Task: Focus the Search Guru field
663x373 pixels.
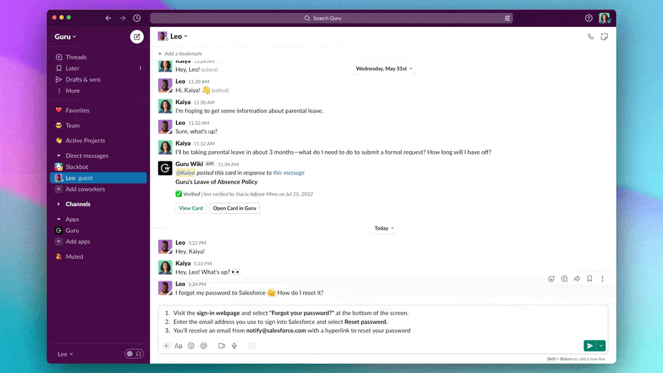Action: click(x=331, y=18)
